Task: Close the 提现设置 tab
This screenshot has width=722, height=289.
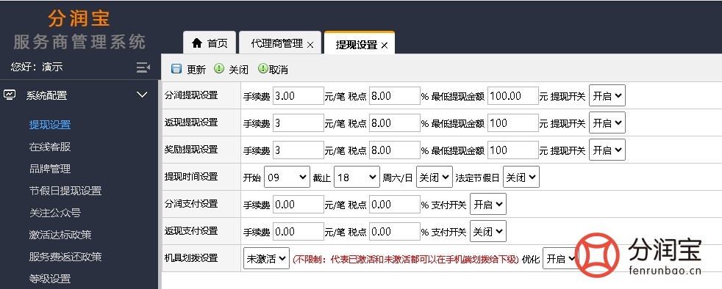Action: [385, 45]
